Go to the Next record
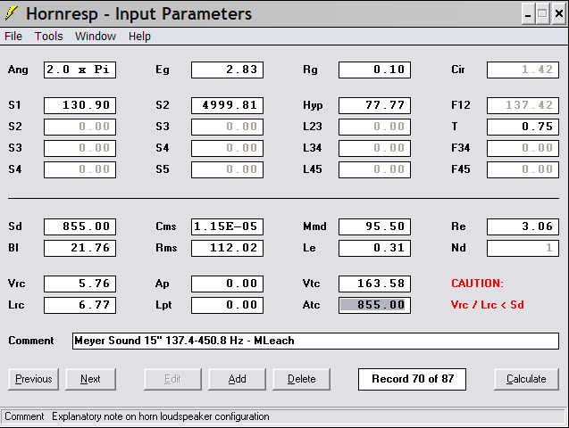 90,379
